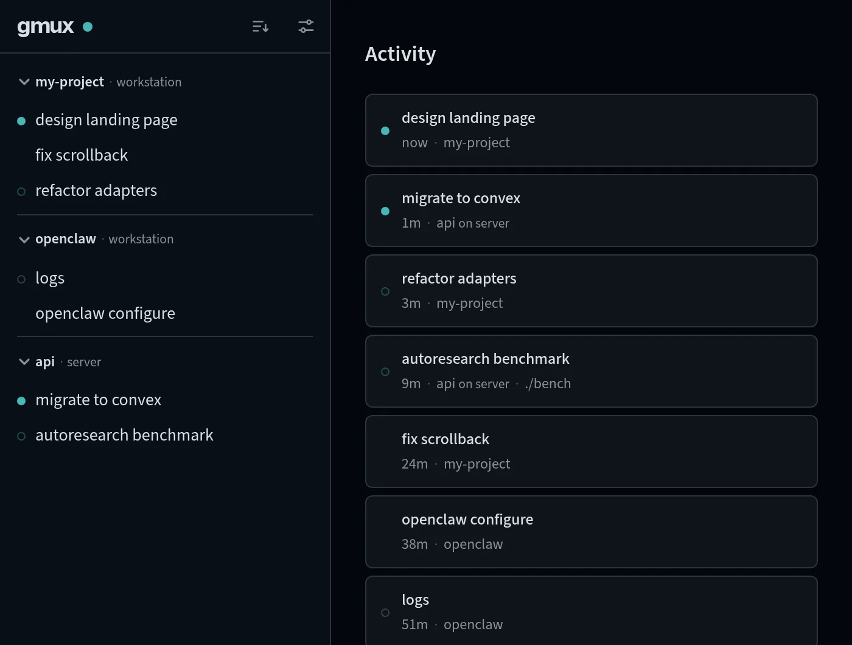Click 'workstation' label next to my-project
Screen dimensions: 852x645
[149, 82]
